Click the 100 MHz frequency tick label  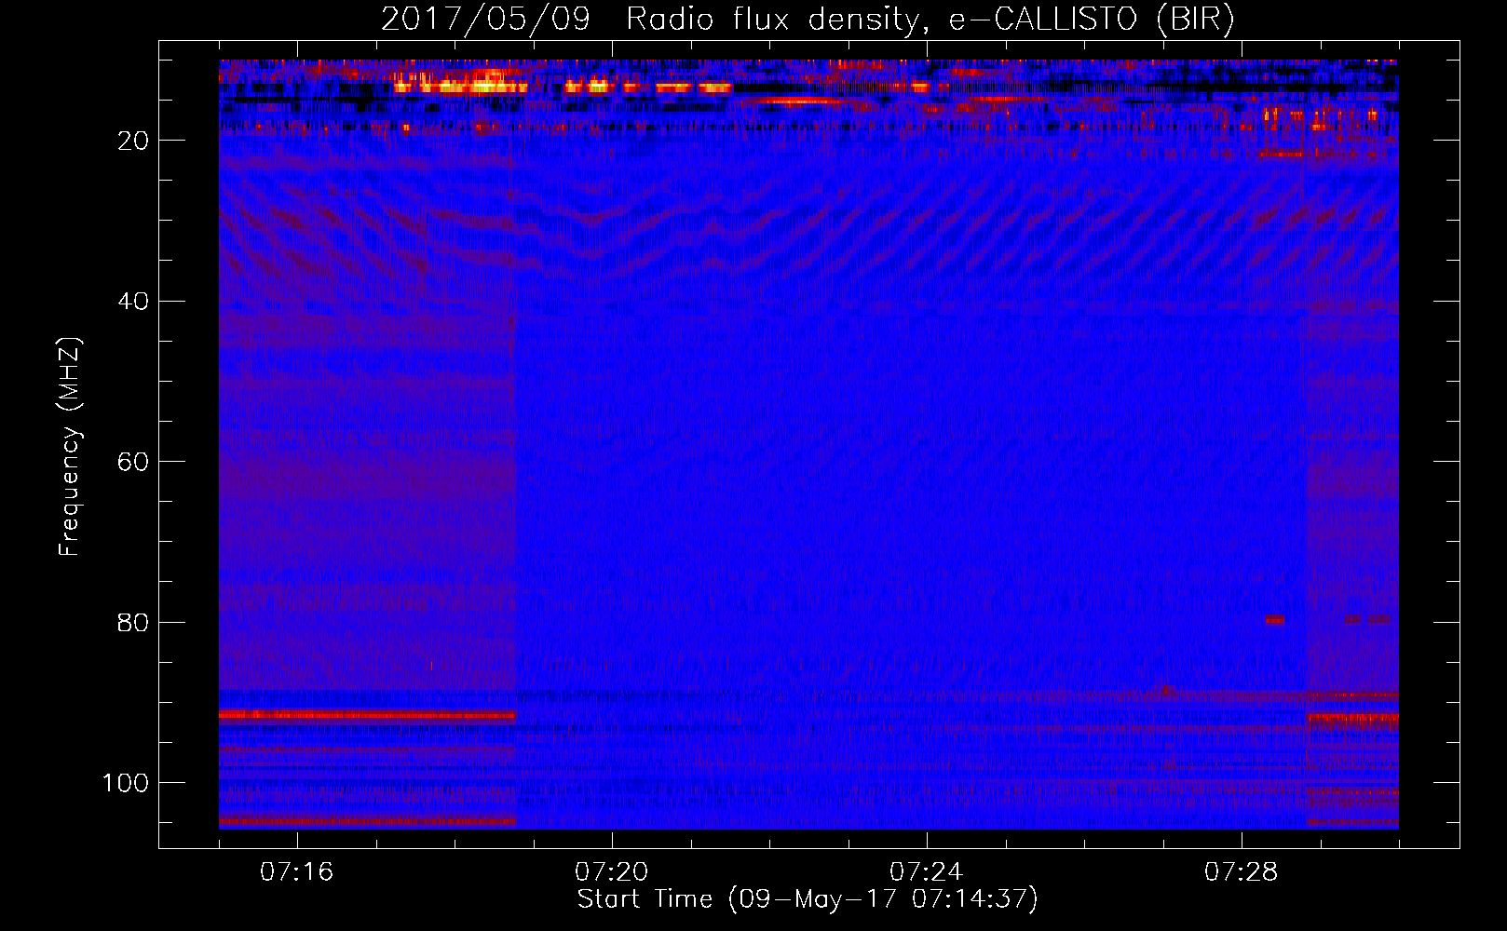pos(126,783)
